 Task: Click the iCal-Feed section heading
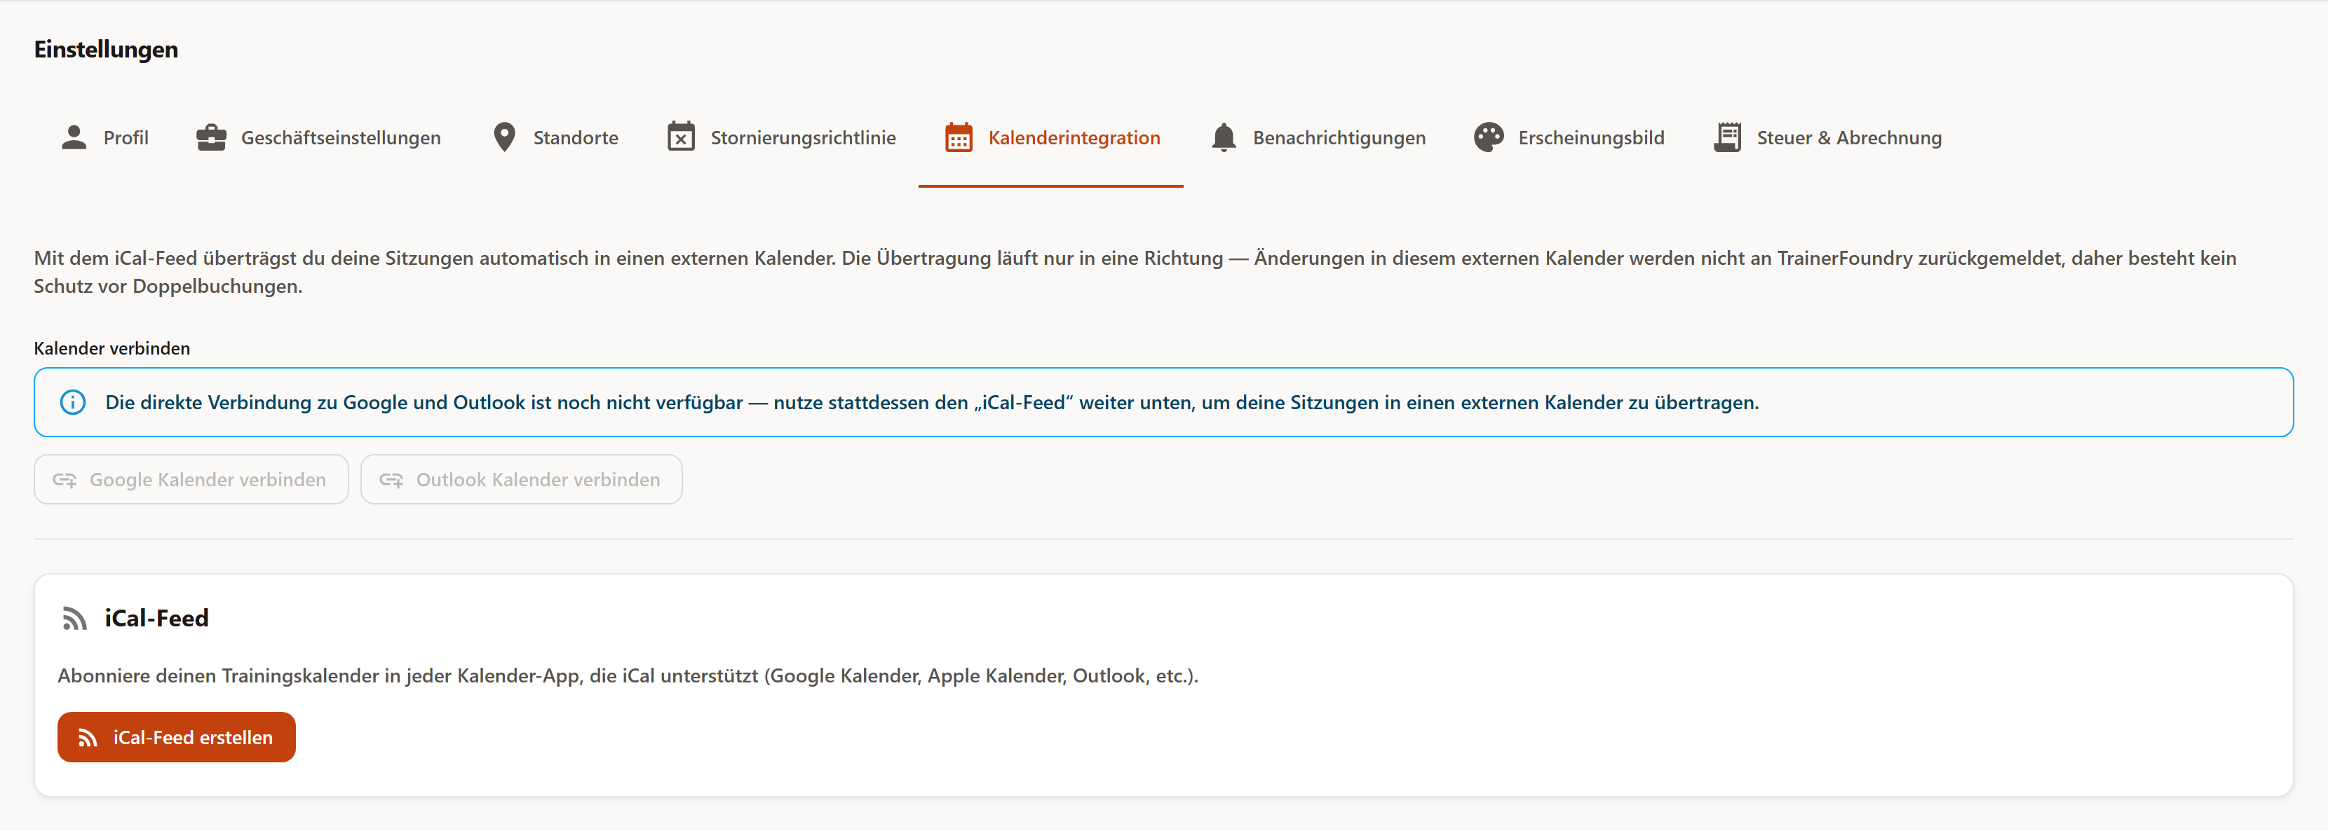pos(156,619)
